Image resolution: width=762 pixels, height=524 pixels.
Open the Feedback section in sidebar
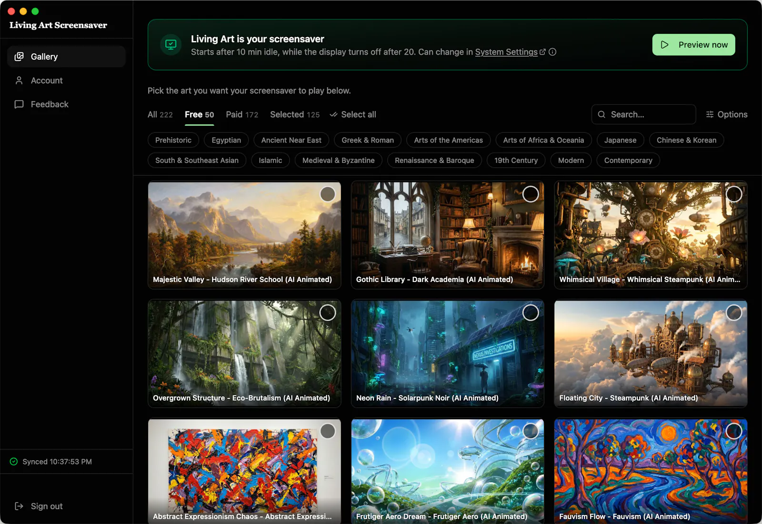tap(66, 104)
